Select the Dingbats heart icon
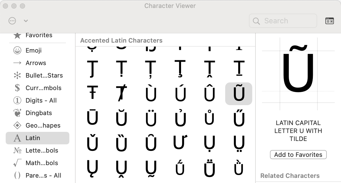This screenshot has width=341, height=183. (17, 113)
